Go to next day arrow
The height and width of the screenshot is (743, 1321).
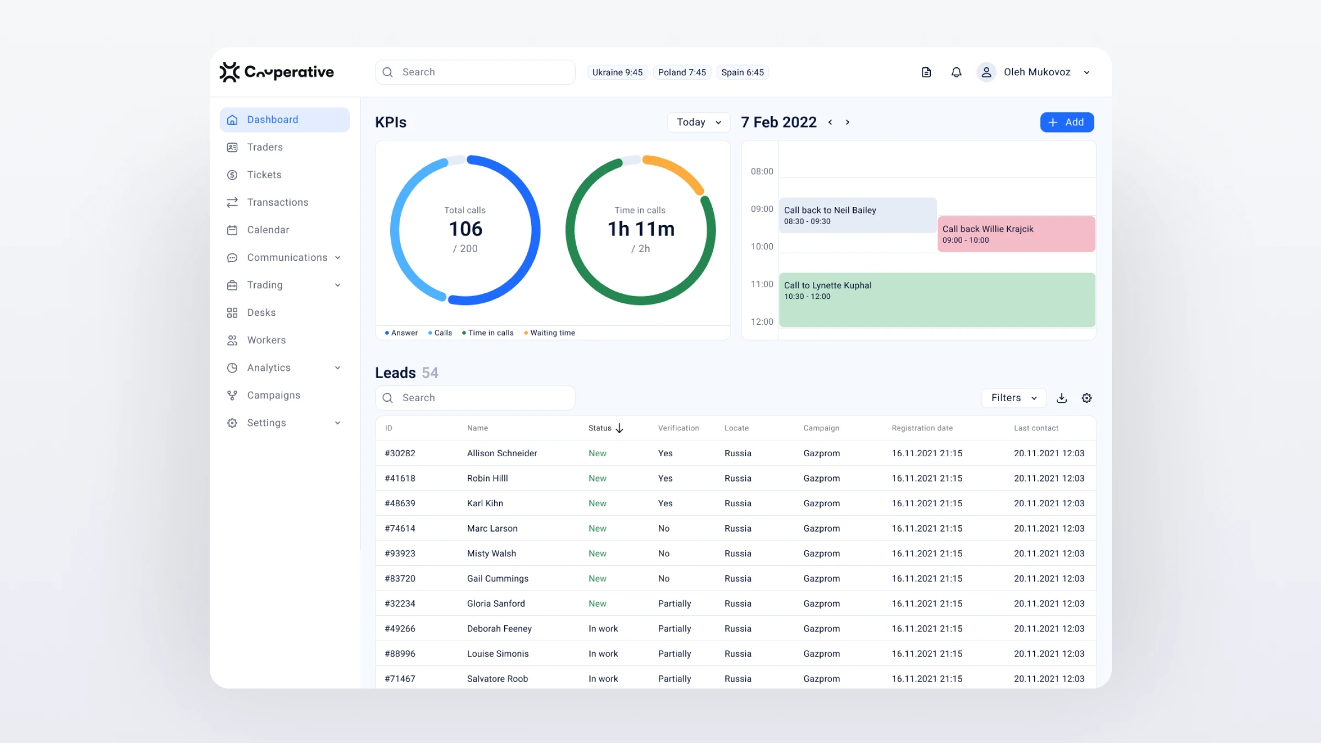[x=848, y=122]
